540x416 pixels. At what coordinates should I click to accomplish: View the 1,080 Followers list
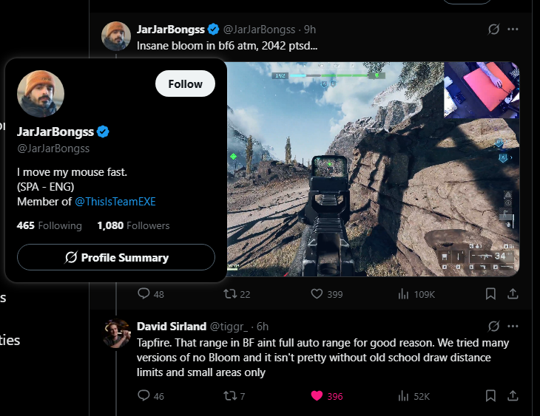[x=133, y=225]
